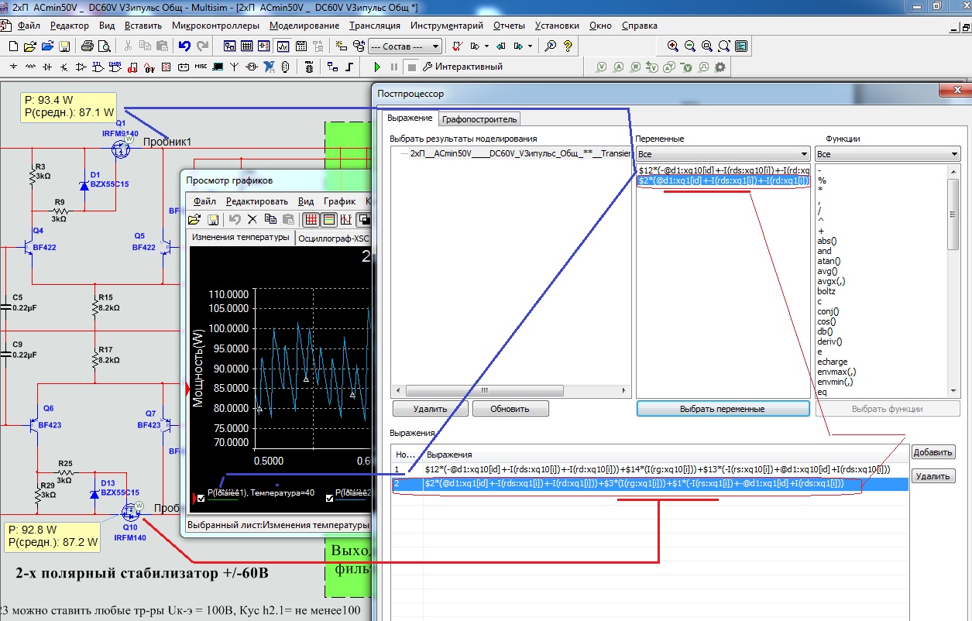This screenshot has width=972, height=621.
Task: Select the Выражение tab in Постпроцессор
Action: point(409,118)
